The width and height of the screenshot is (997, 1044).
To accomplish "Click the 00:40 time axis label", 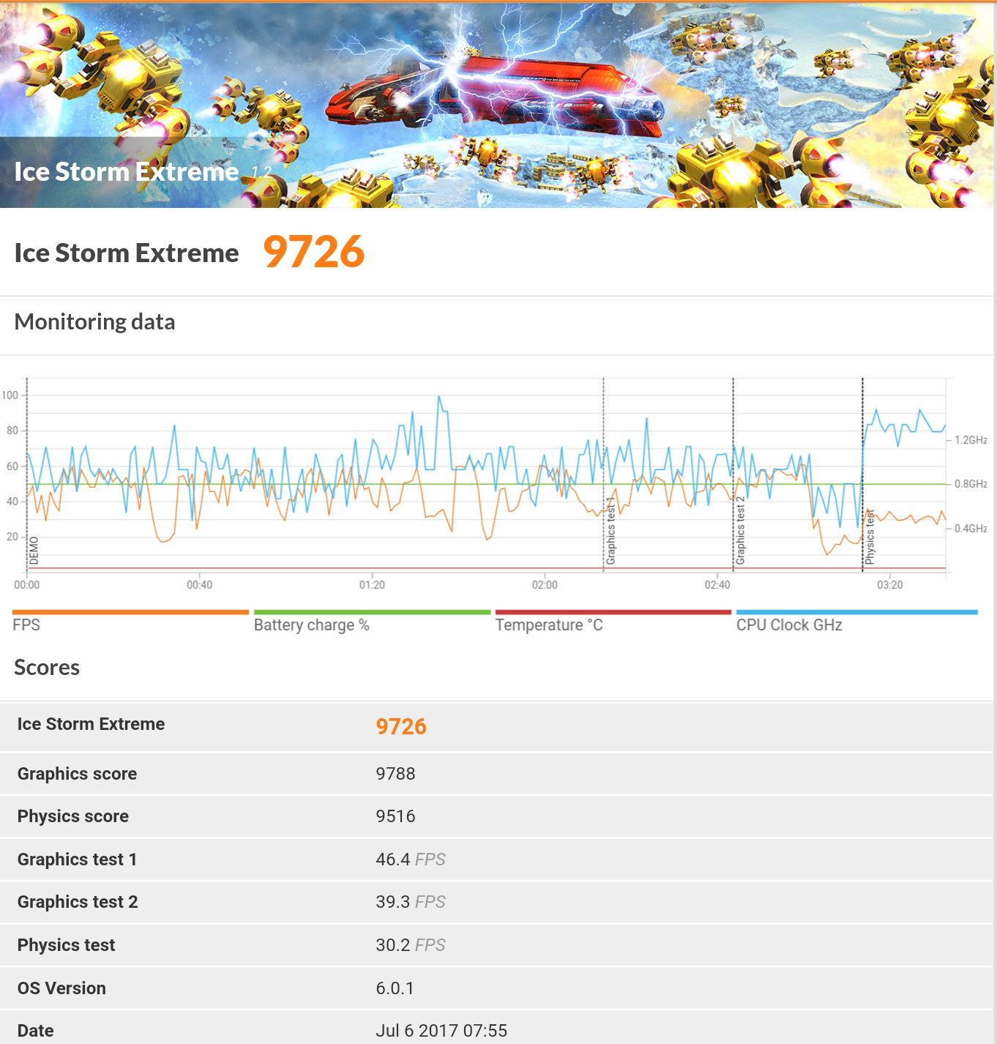I will point(199,585).
